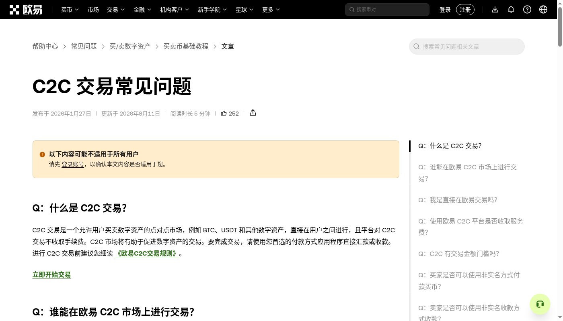Expand the 机构客户 dropdown menu

click(175, 10)
